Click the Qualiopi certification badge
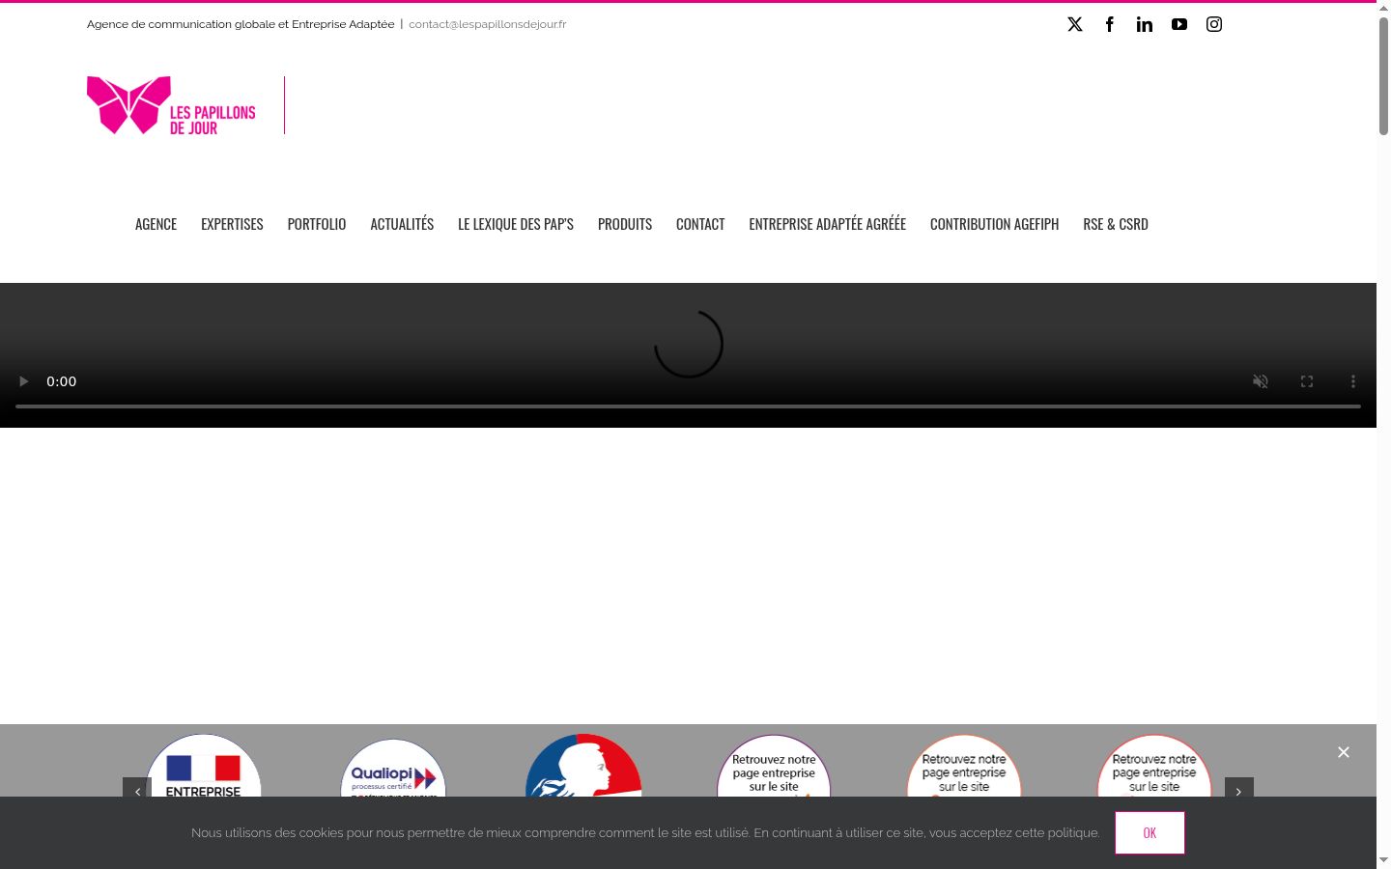Image resolution: width=1391 pixels, height=869 pixels. (393, 769)
